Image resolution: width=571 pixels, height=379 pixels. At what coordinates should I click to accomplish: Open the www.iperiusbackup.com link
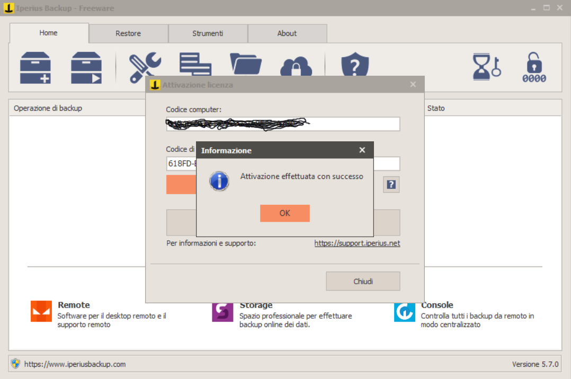tap(75, 364)
